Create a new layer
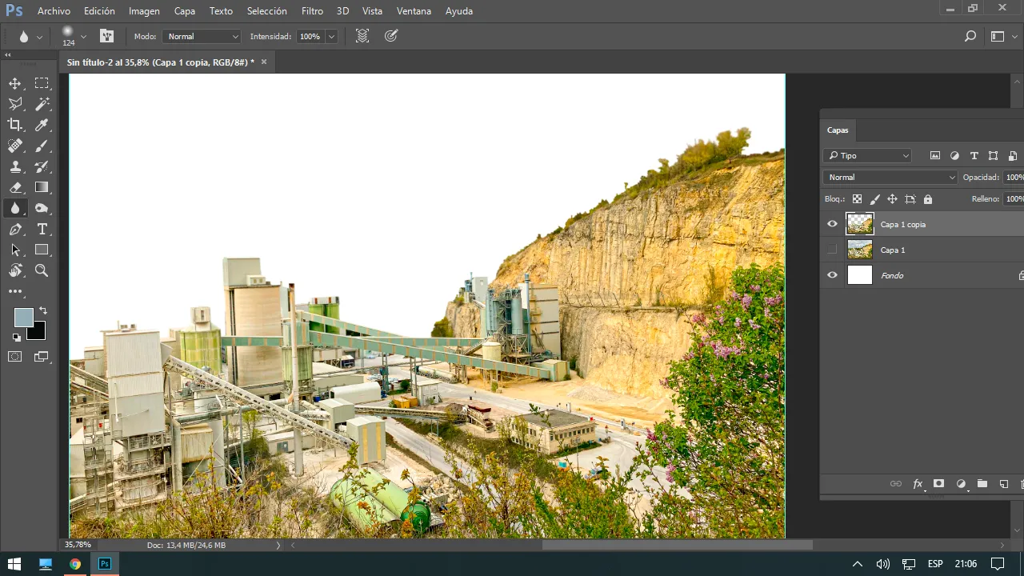This screenshot has width=1024, height=576. (x=1004, y=484)
